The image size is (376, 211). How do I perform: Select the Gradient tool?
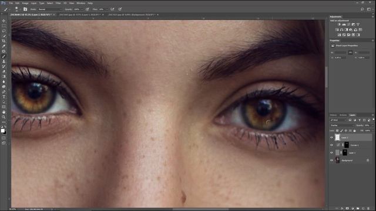[4, 76]
